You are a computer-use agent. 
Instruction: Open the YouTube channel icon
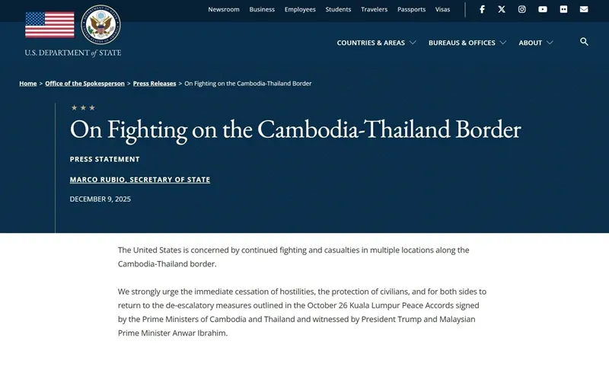coord(543,9)
